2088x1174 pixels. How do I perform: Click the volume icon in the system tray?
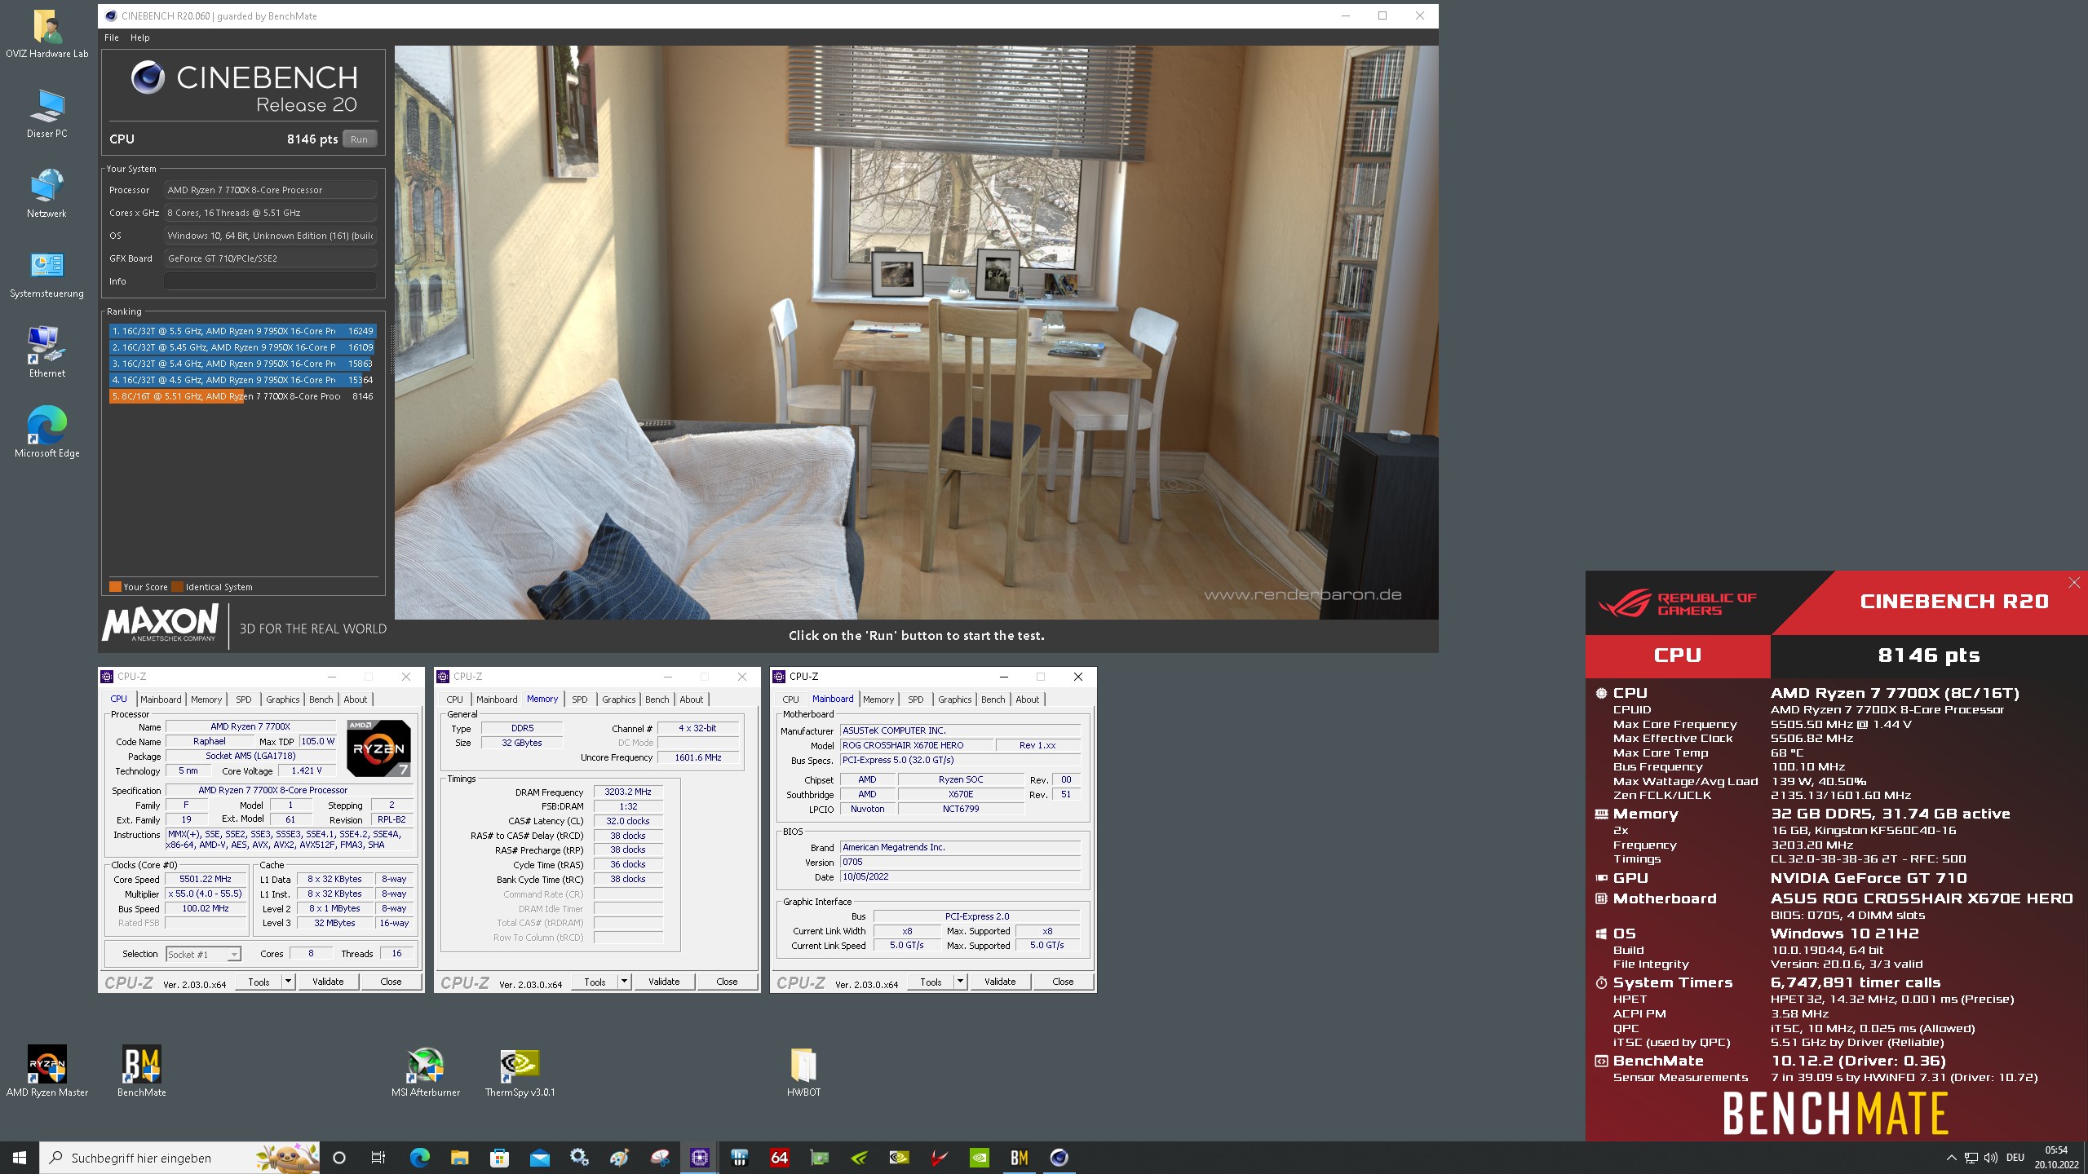(x=1991, y=1158)
